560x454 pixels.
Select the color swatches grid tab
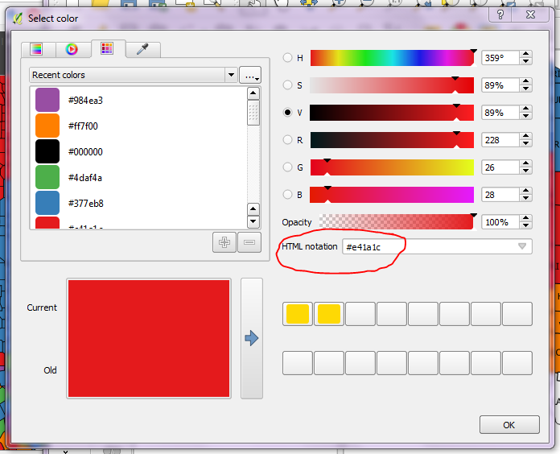(x=106, y=49)
